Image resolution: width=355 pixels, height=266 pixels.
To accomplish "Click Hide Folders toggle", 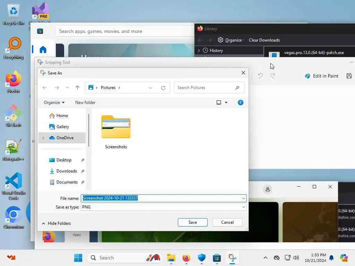I will pos(57,223).
